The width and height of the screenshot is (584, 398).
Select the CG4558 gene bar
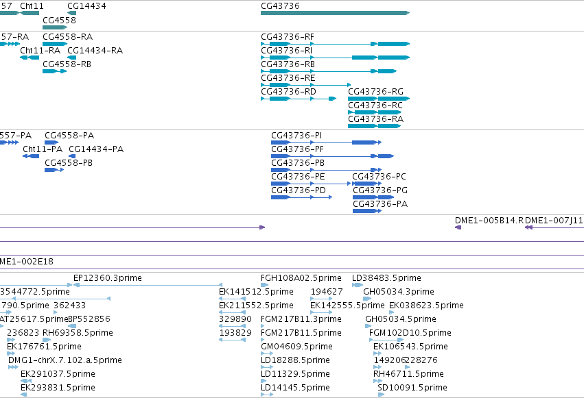55,27
